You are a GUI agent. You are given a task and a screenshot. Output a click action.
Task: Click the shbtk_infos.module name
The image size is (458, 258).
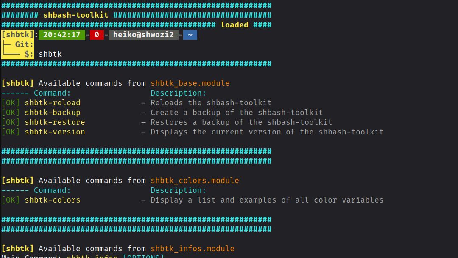[192, 249]
